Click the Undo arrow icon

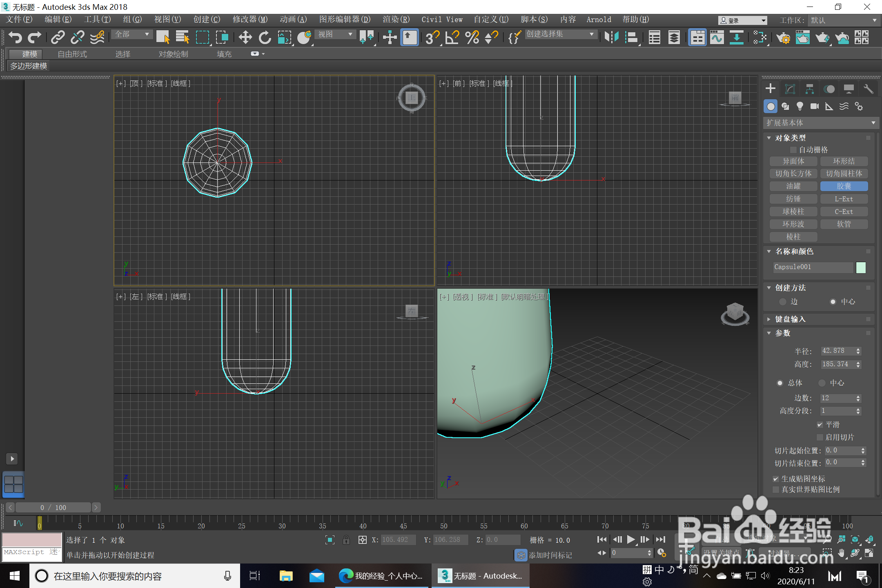point(15,38)
